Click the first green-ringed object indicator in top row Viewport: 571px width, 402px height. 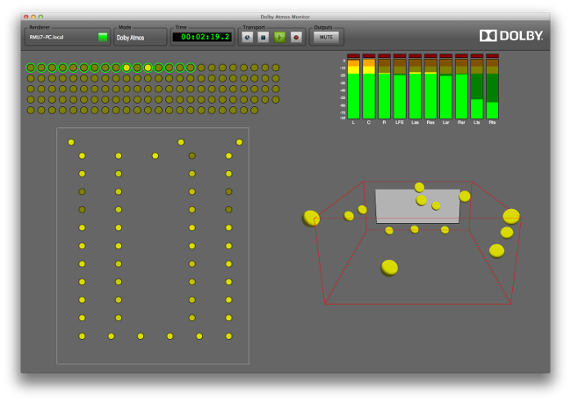[31, 68]
